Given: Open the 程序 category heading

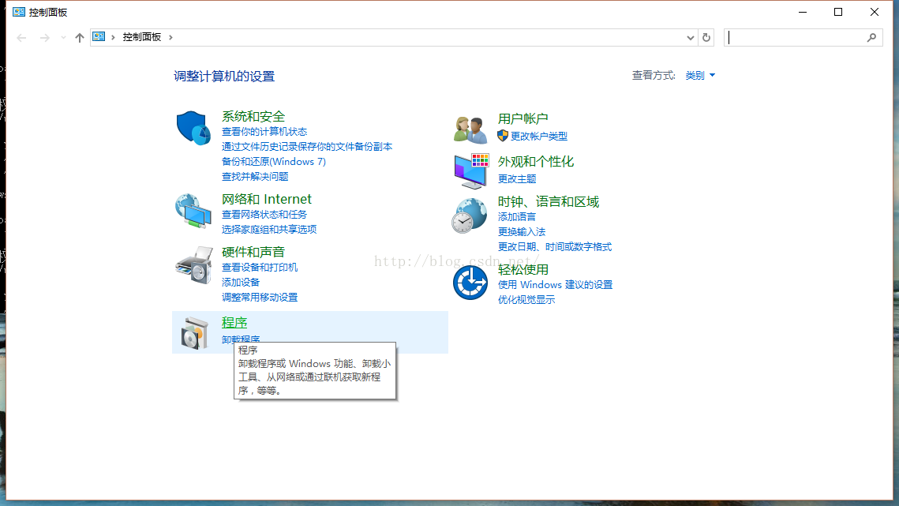Looking at the screenshot, I should [234, 323].
